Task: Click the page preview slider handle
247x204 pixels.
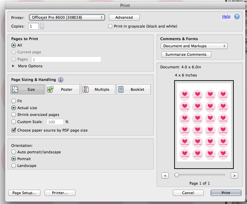Action: point(177,175)
